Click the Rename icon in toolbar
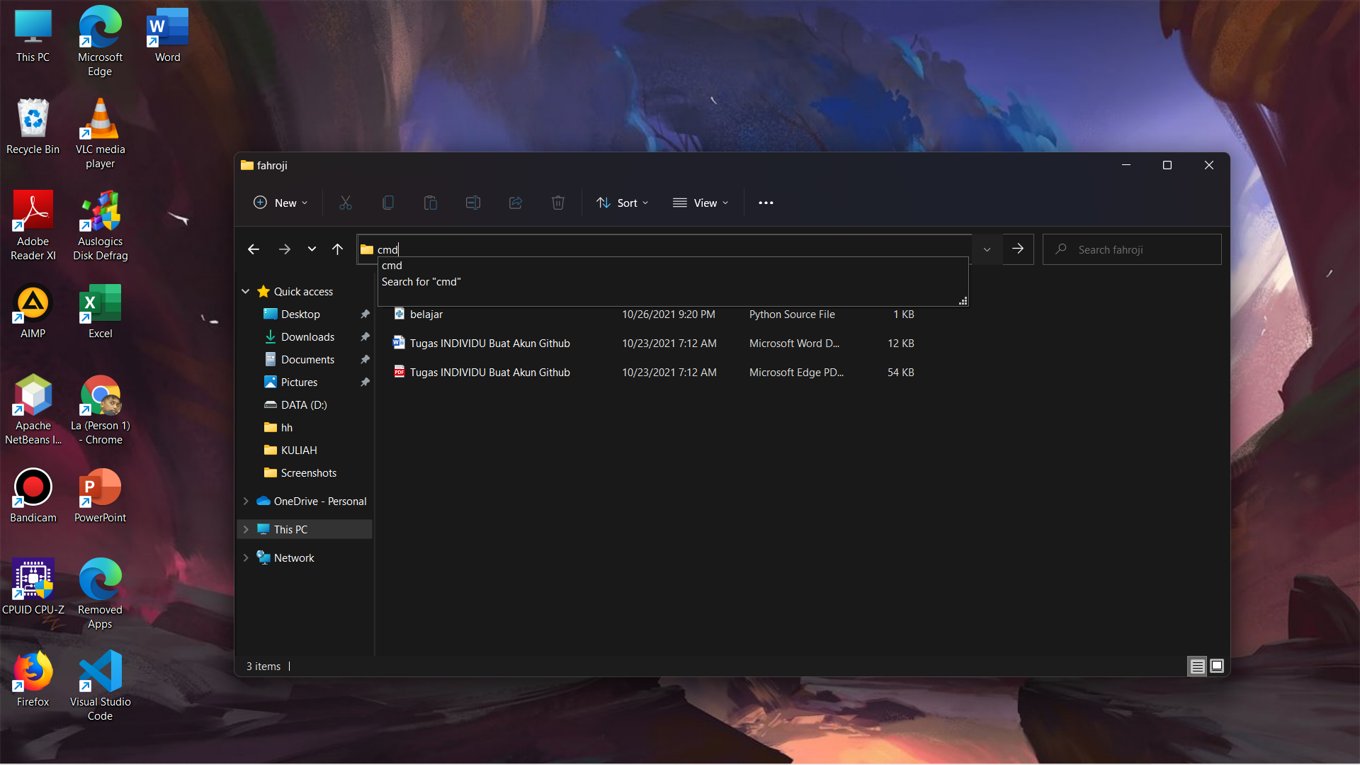This screenshot has height=765, width=1360. click(473, 203)
